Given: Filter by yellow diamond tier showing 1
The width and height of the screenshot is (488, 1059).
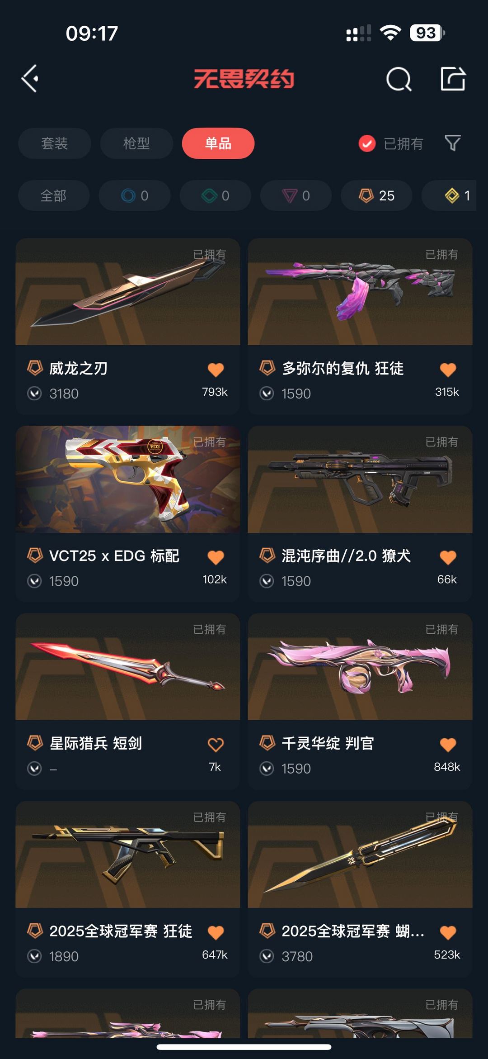Looking at the screenshot, I should click(449, 195).
